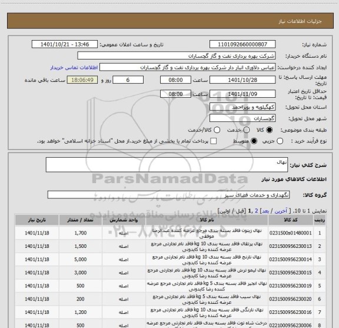Click the delivery province field کهگیلویه و بویراحمد

(x=242, y=107)
